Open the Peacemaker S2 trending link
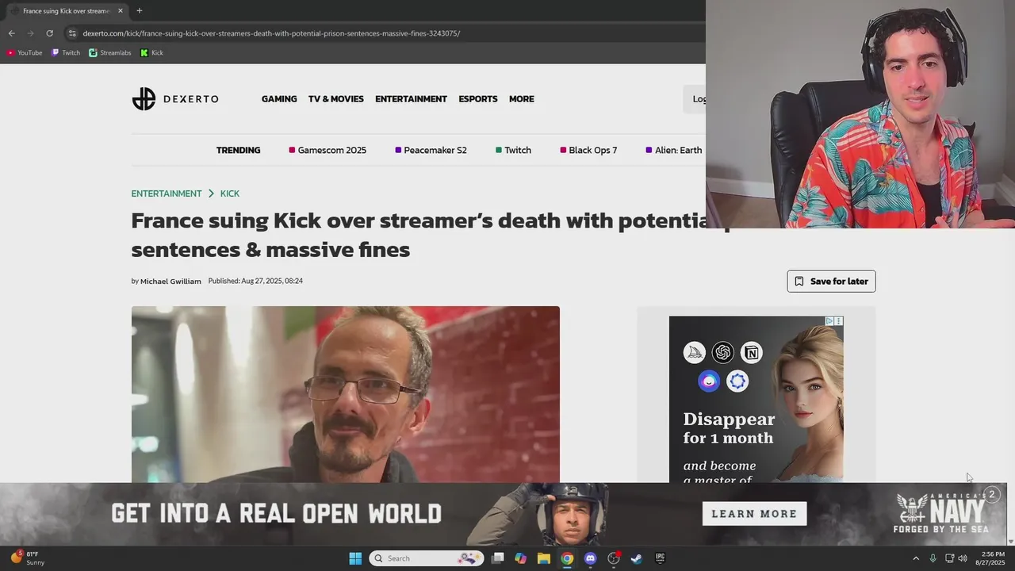 coord(431,150)
